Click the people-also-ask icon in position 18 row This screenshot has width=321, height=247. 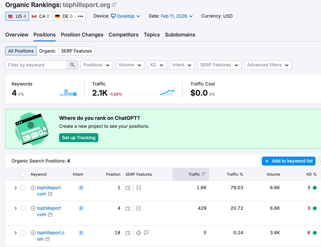(x=146, y=233)
